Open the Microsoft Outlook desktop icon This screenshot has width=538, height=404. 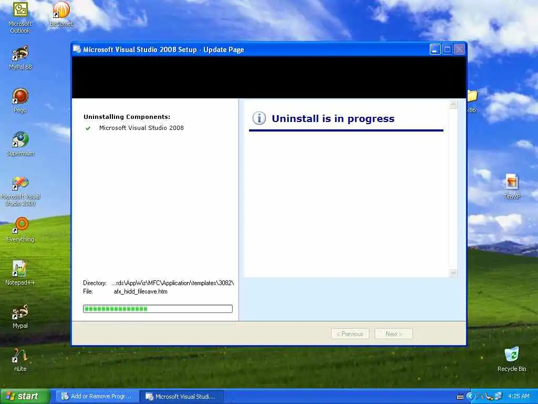point(20,17)
